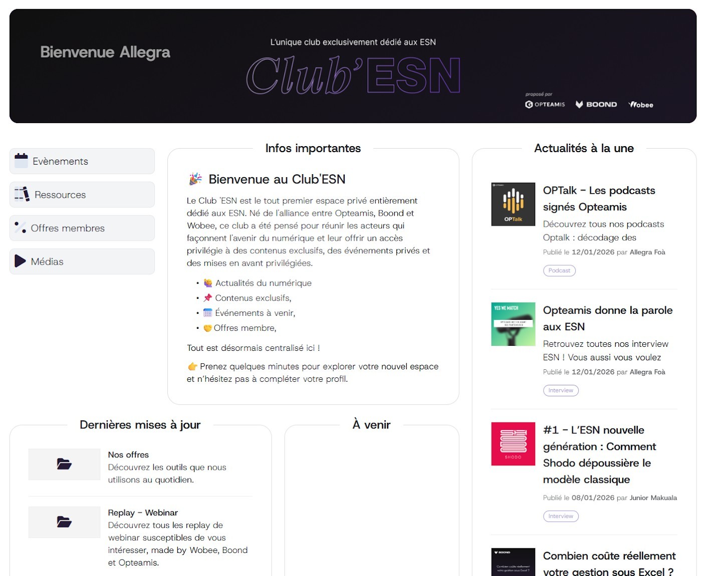Open the Shodo article thumbnail

(513, 444)
